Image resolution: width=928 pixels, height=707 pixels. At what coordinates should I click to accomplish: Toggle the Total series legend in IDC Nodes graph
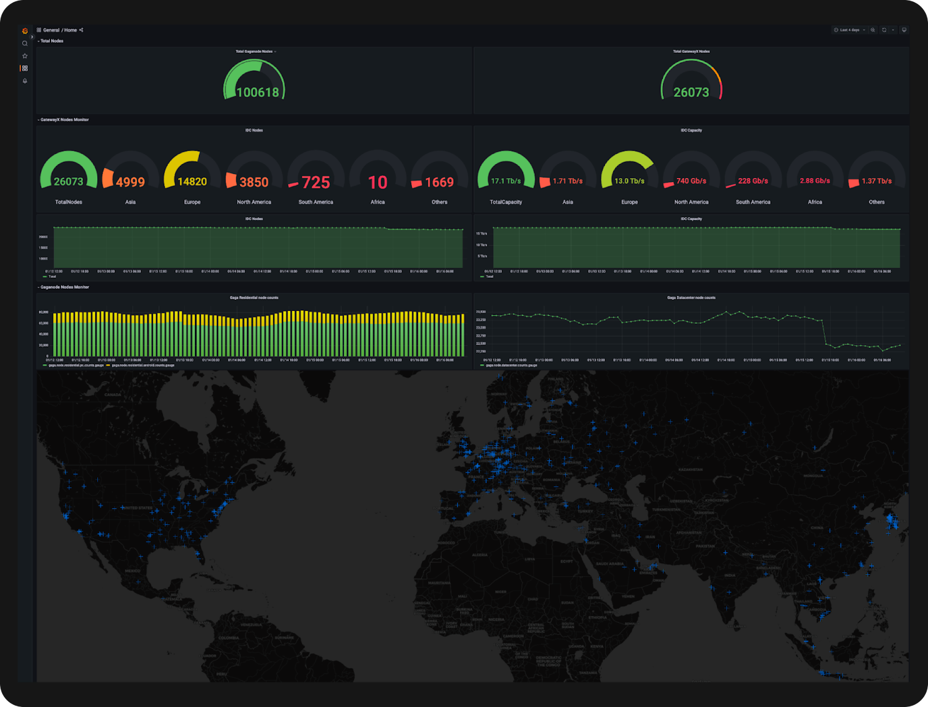tap(49, 277)
